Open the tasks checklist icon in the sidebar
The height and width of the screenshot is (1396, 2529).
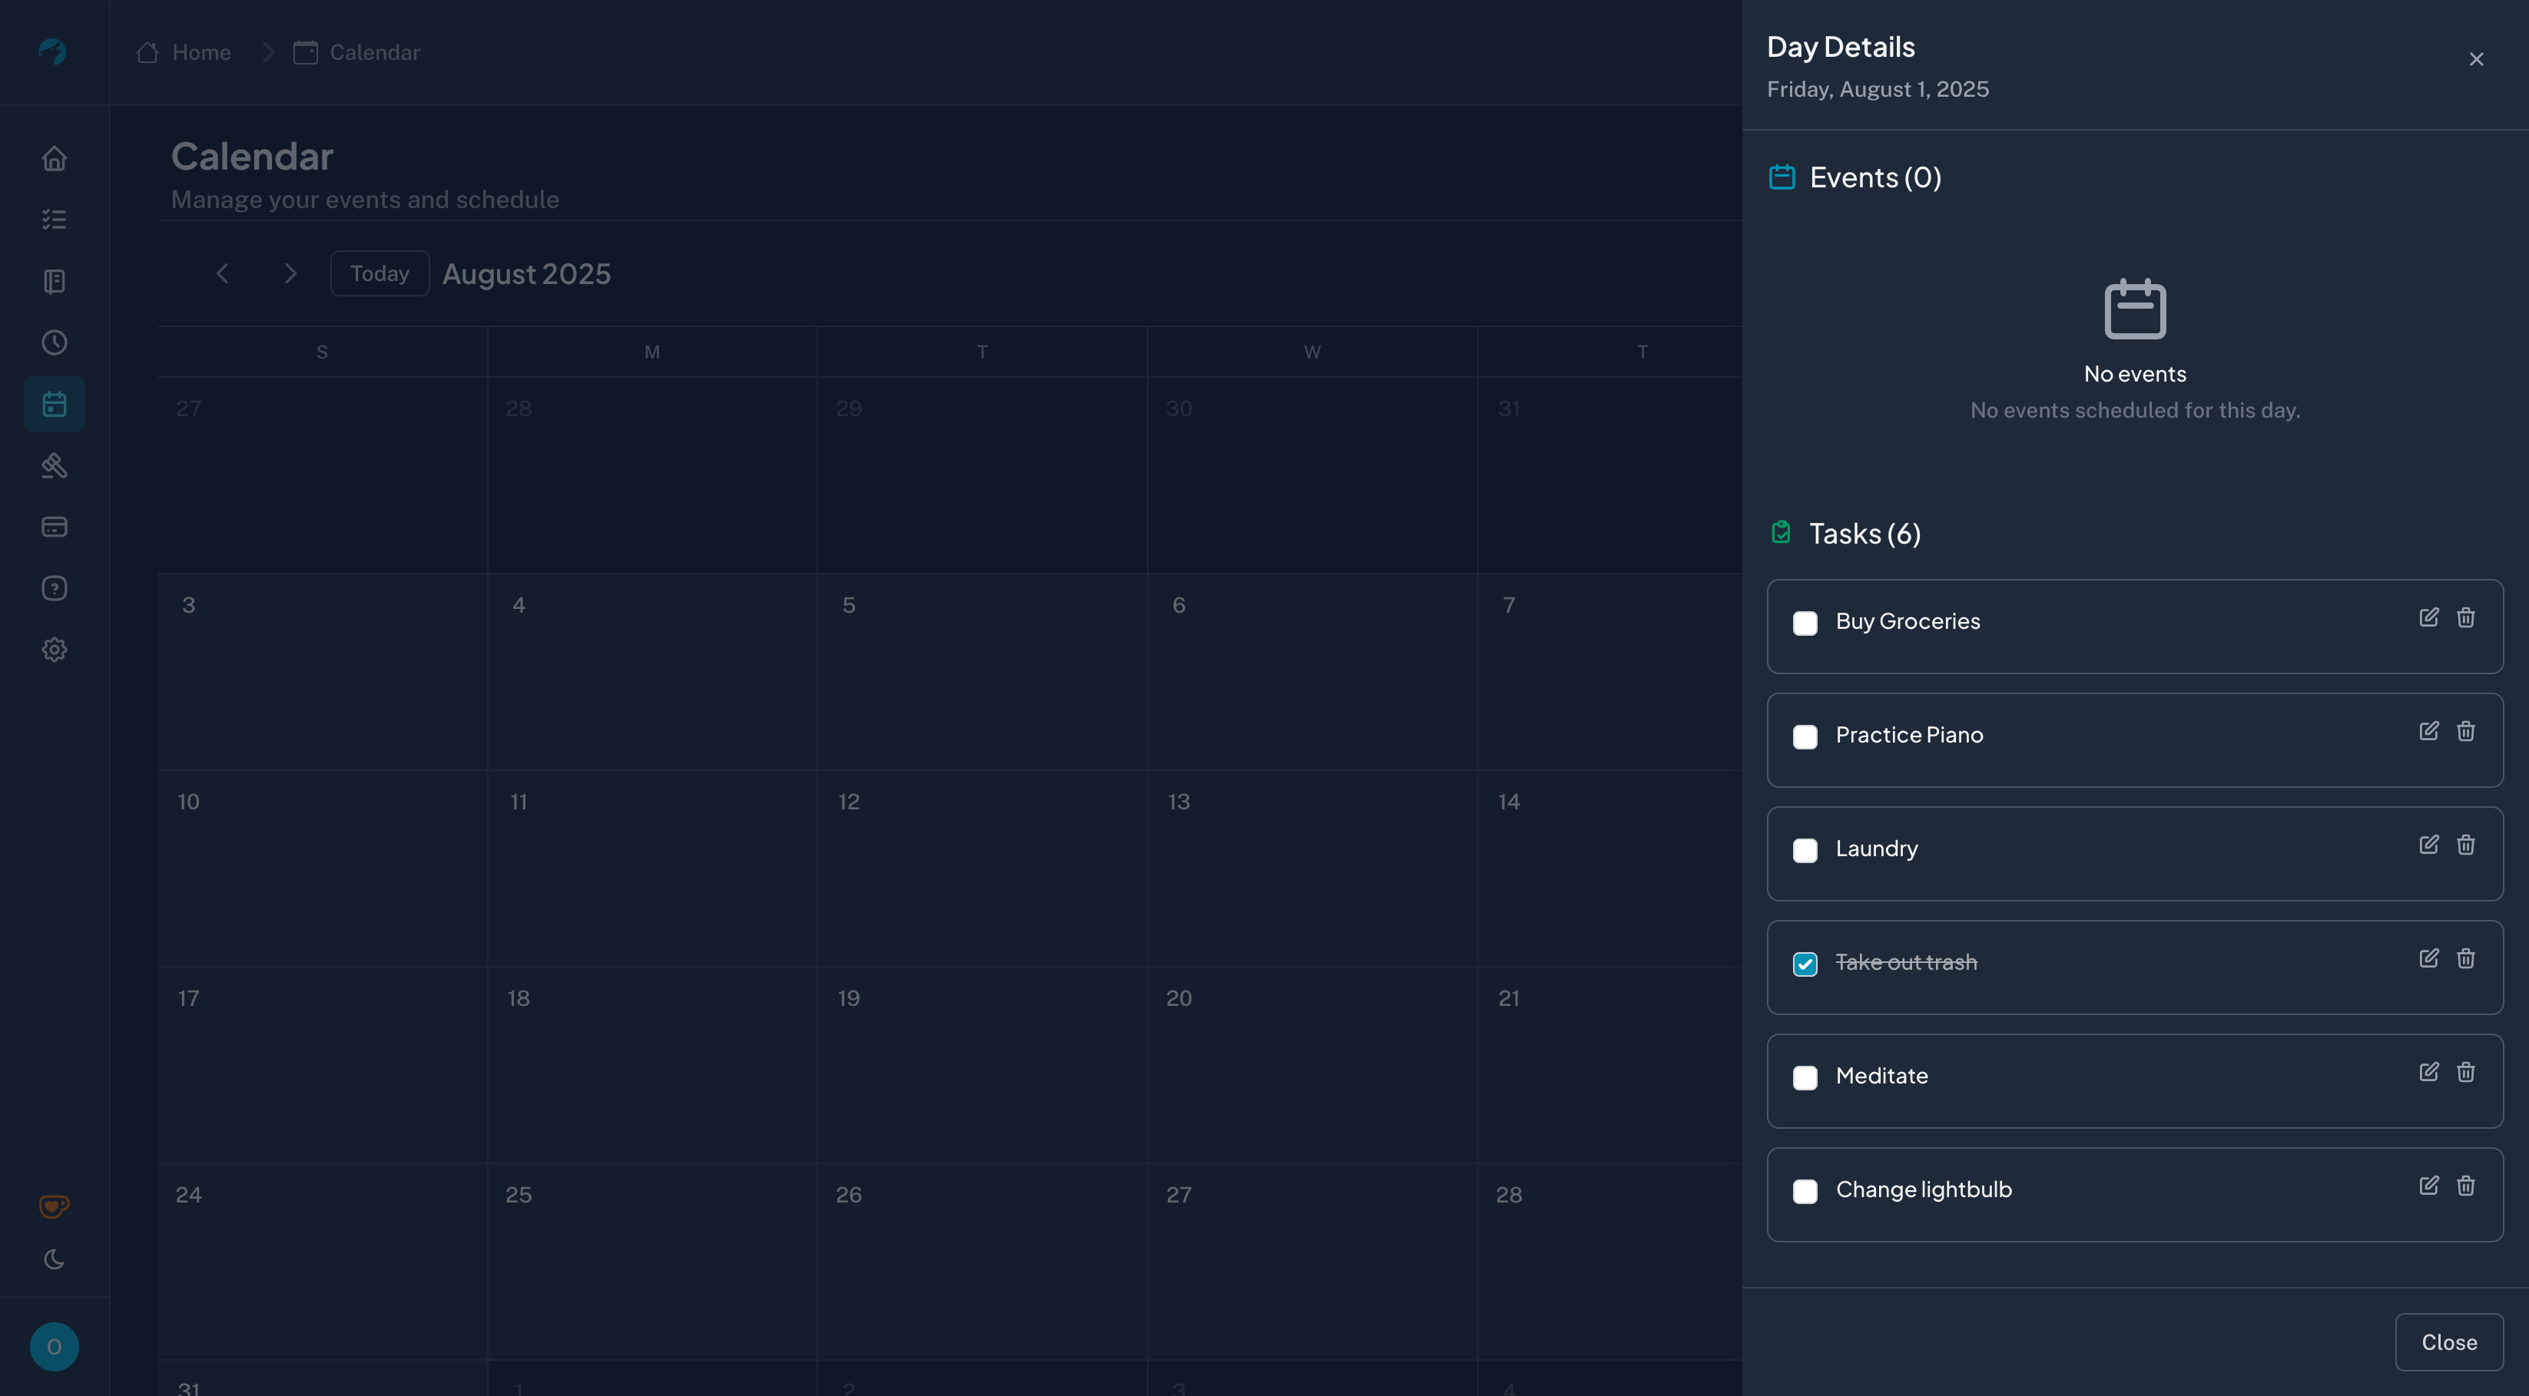pos(54,220)
